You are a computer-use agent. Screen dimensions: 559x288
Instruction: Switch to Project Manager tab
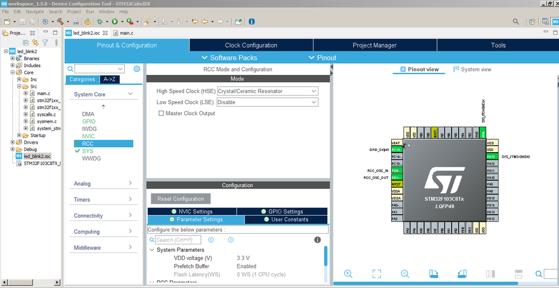coord(375,45)
